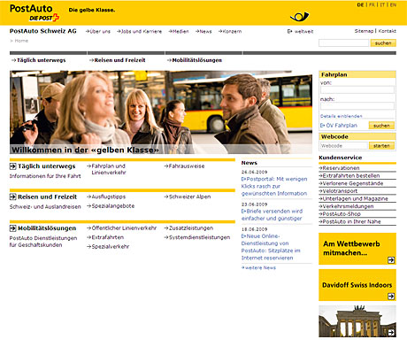
Task: Open Fahrplan und Linienverkehr link
Action: pos(106,169)
